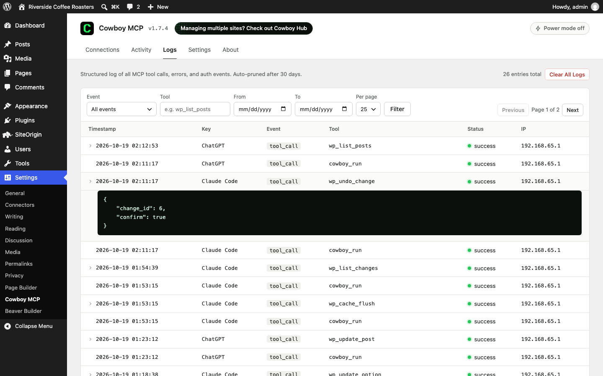The width and height of the screenshot is (603, 376).
Task: Open the Permalinks settings submenu
Action: click(19, 264)
